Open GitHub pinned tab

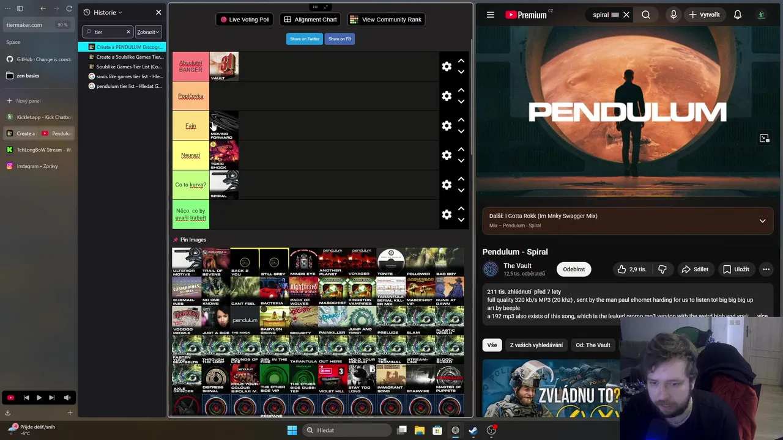[38, 59]
